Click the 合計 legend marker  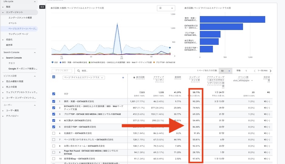(53, 62)
